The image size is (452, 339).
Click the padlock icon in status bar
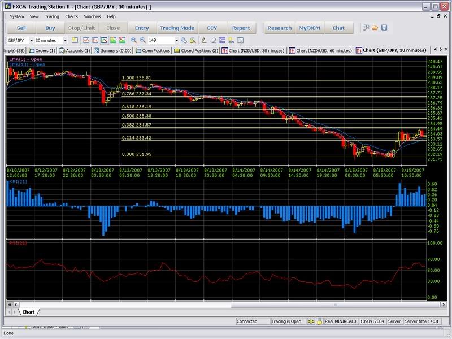(319, 321)
